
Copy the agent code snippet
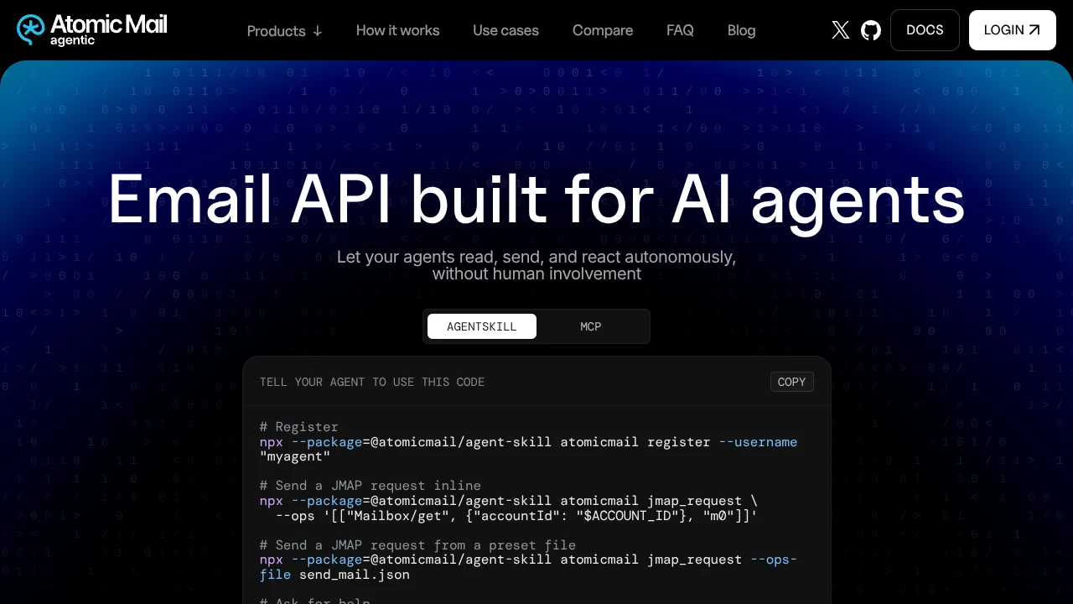pos(791,382)
